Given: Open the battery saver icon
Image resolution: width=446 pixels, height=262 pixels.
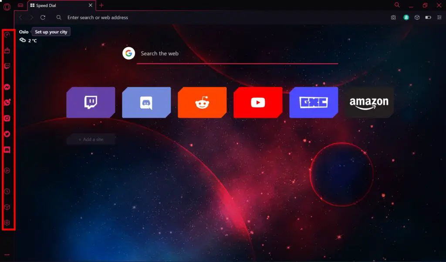Looking at the screenshot, I should [x=428, y=17].
